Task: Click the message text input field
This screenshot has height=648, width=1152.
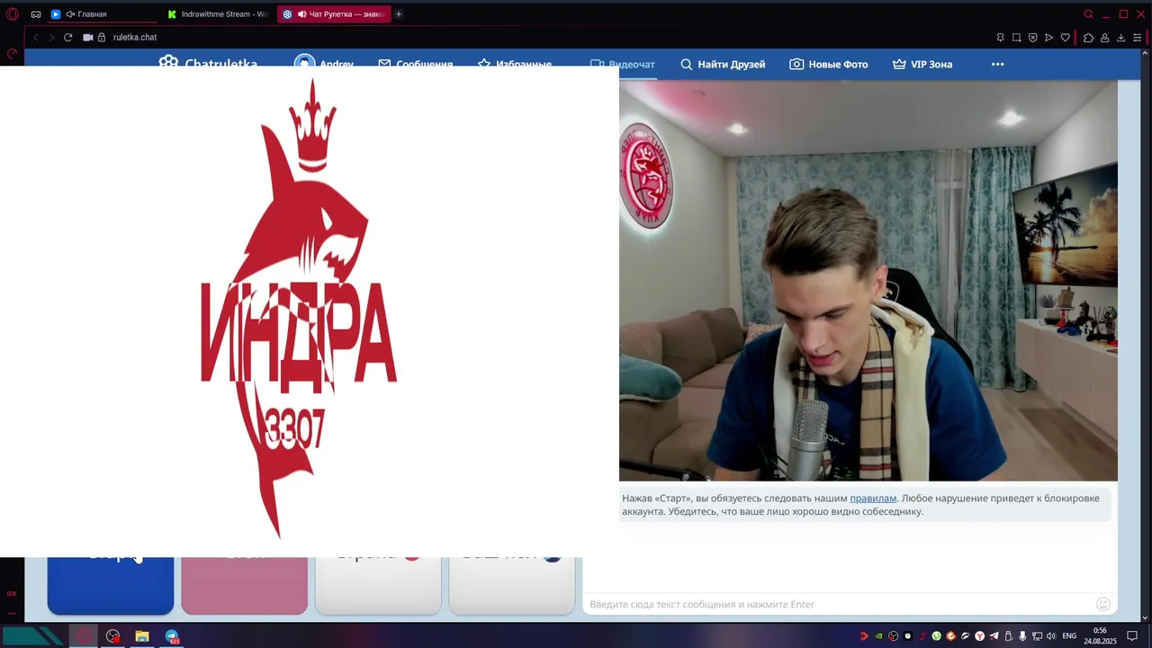Action: [837, 604]
